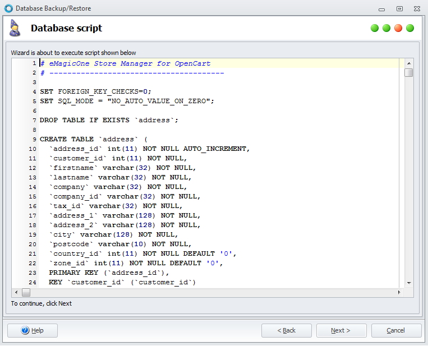Click the `address_1` varchar(128) line
Image resolution: width=428 pixels, height=346 pixels.
(x=125, y=215)
